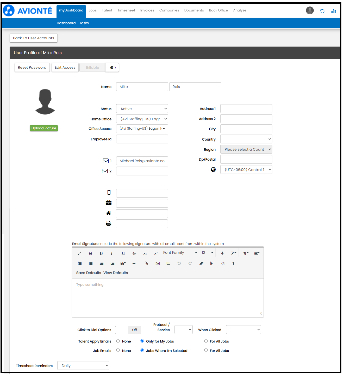Open the Back Office menu

(x=218, y=10)
